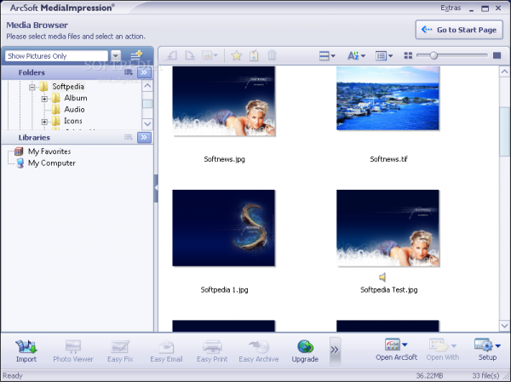511x382 pixels.
Task: Click the audio speaker icon under Softpedia Test
Action: [382, 277]
